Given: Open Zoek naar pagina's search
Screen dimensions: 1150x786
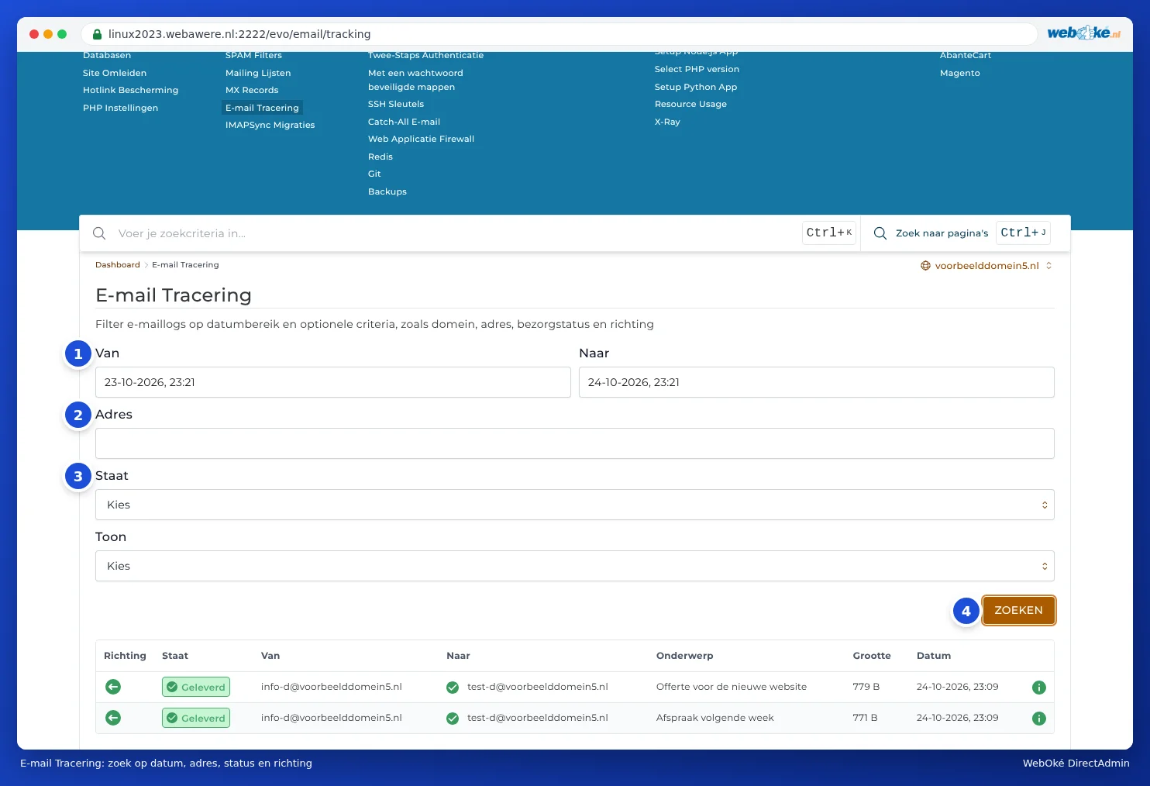Looking at the screenshot, I should pyautogui.click(x=942, y=233).
